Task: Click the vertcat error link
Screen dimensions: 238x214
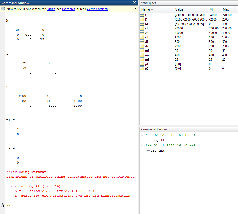Action: click(x=39, y=172)
